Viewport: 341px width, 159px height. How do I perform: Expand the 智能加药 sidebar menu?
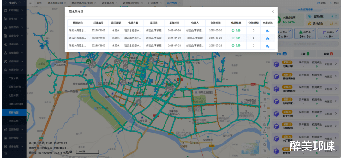pyautogui.click(x=14, y=27)
